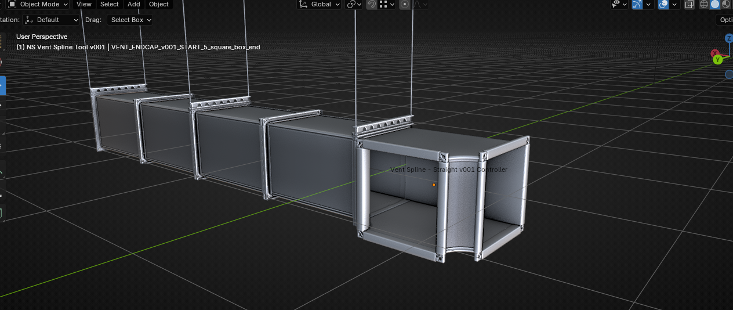Open the Options popover button
This screenshot has height=310, width=733.
click(x=725, y=20)
